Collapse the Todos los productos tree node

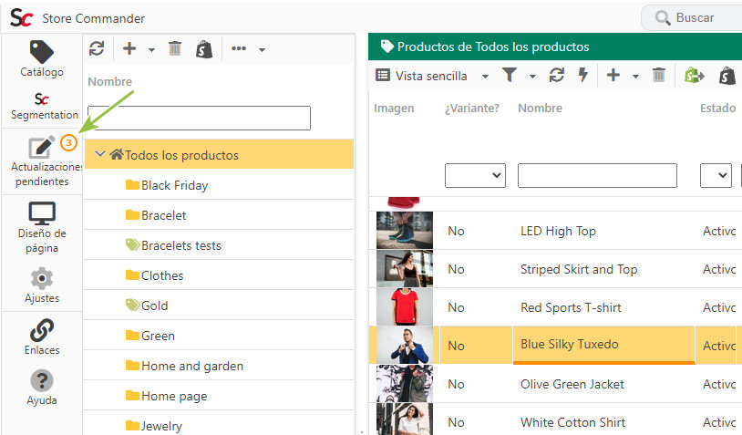click(100, 154)
